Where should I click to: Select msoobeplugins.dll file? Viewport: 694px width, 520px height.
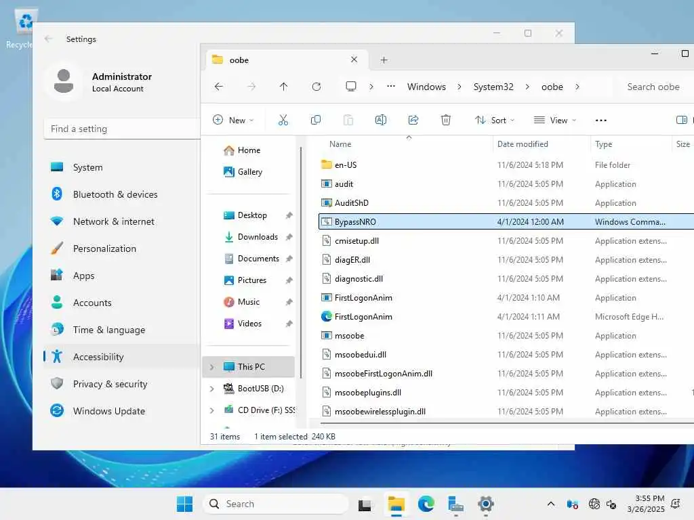[367, 393]
